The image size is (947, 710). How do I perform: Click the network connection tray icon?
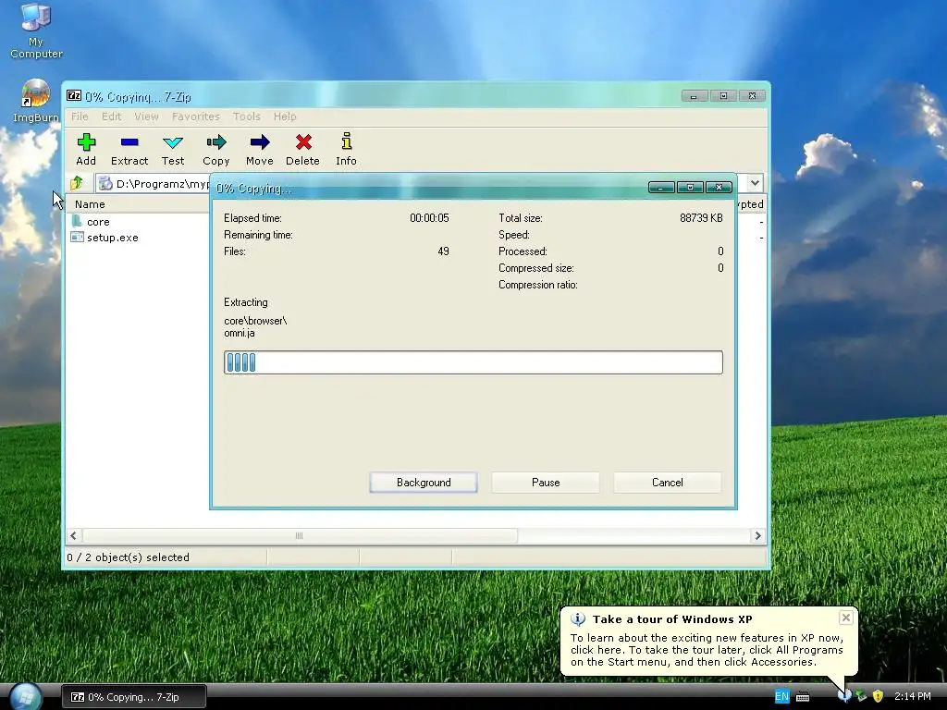coord(861,696)
